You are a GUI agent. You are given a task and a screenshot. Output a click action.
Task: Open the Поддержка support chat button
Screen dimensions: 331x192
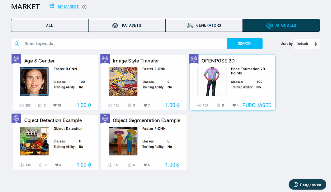click(x=307, y=185)
